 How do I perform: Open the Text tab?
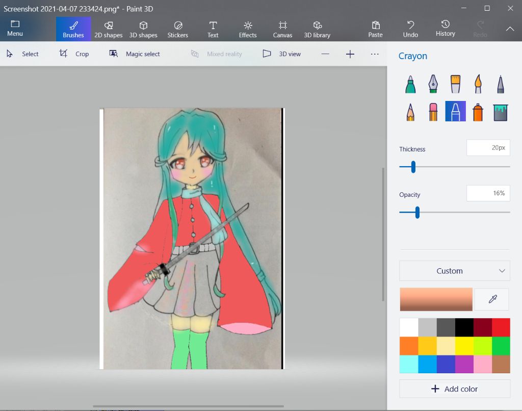[x=213, y=29]
